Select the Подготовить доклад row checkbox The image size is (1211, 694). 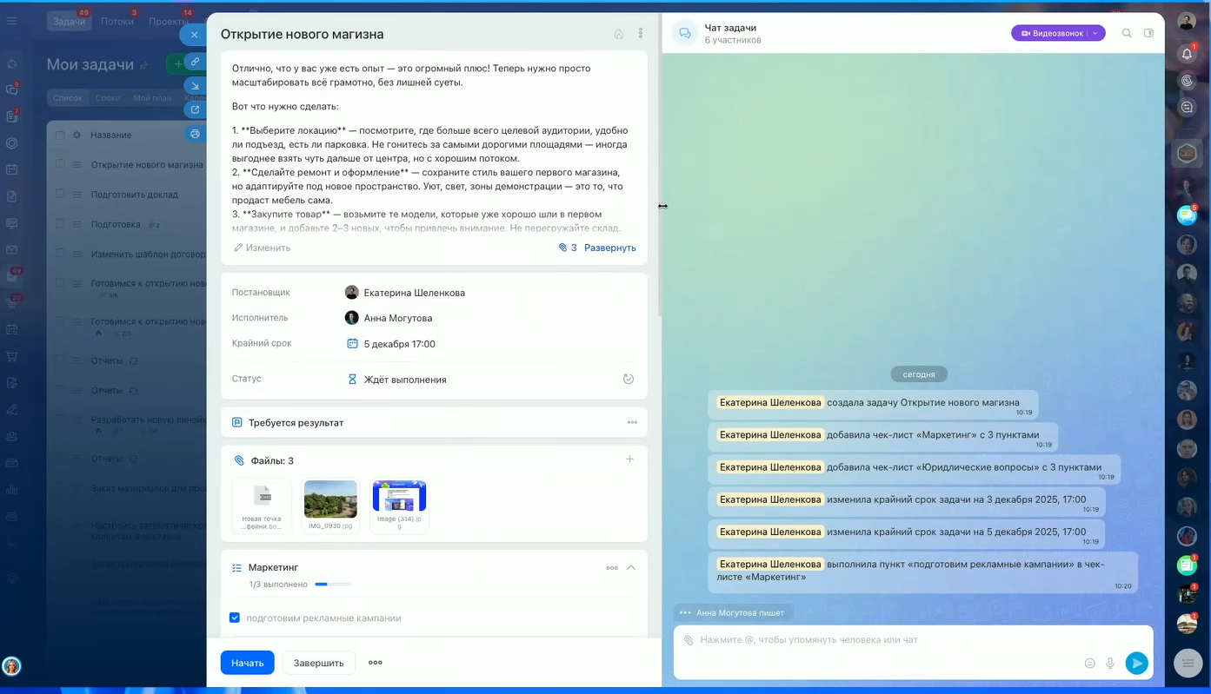coord(60,194)
